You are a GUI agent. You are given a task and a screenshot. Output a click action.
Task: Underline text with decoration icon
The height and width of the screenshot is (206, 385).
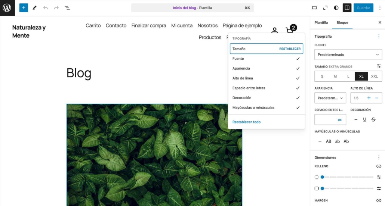pyautogui.click(x=364, y=119)
